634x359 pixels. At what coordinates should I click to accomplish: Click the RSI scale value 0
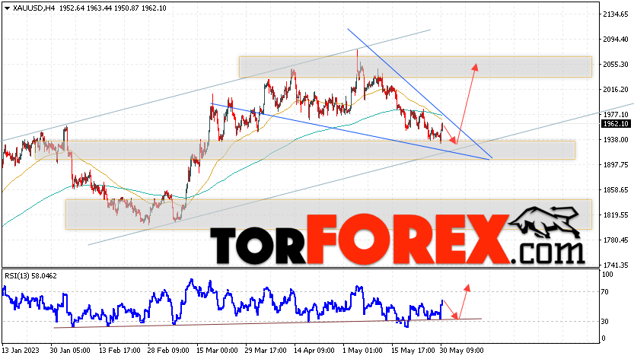[x=604, y=338]
